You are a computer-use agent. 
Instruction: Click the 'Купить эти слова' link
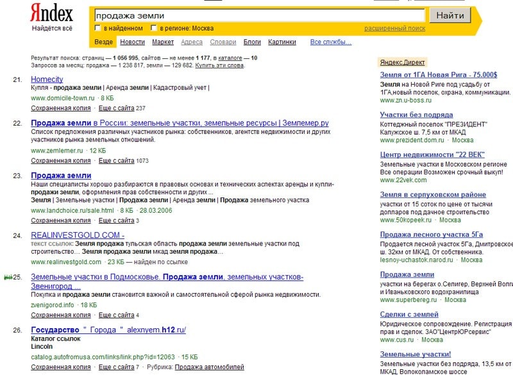(219, 65)
